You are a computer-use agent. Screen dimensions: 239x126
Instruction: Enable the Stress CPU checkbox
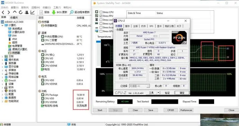(x=101, y=12)
